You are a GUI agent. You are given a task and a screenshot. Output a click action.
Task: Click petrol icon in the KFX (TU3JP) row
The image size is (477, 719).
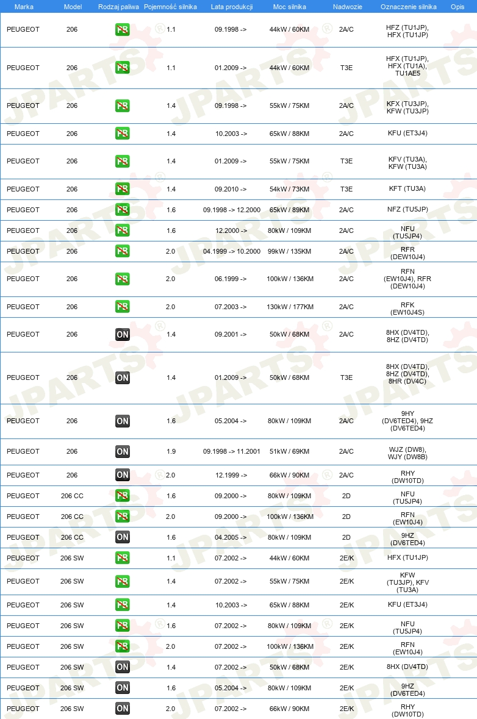pyautogui.click(x=123, y=106)
